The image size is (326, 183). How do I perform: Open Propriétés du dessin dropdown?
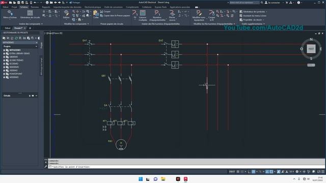[x=252, y=20]
